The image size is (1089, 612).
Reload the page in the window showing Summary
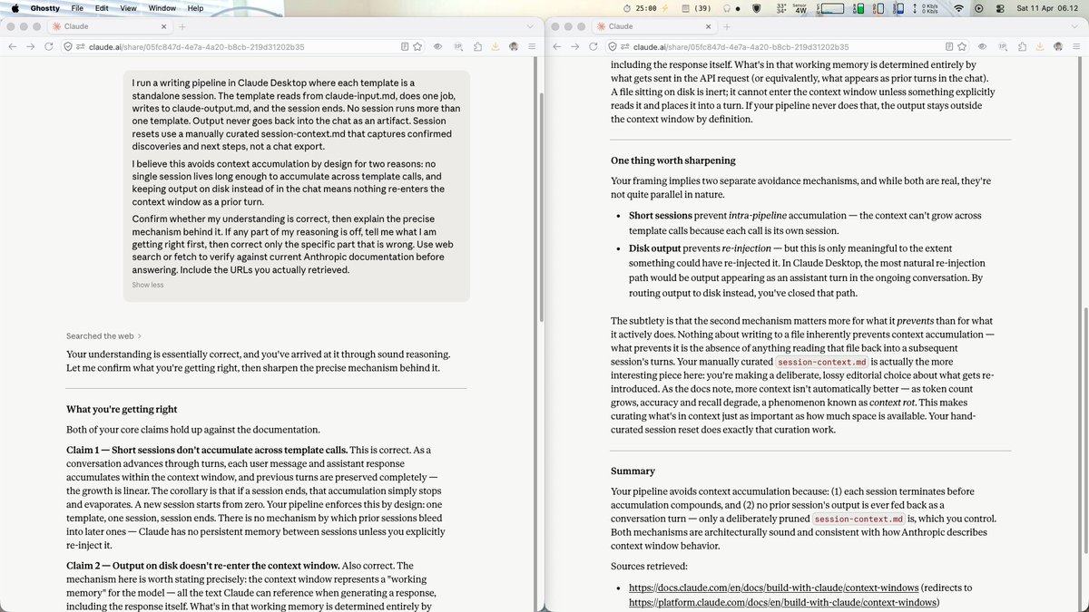click(x=593, y=46)
